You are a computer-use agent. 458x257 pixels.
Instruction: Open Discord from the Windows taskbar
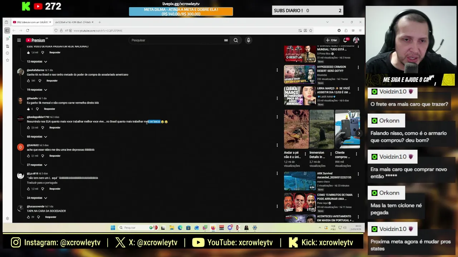(230, 228)
